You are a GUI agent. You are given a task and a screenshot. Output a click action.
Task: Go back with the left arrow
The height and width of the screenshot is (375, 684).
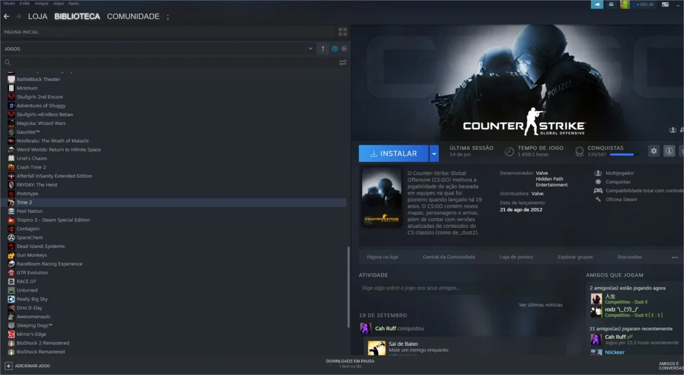(x=6, y=17)
